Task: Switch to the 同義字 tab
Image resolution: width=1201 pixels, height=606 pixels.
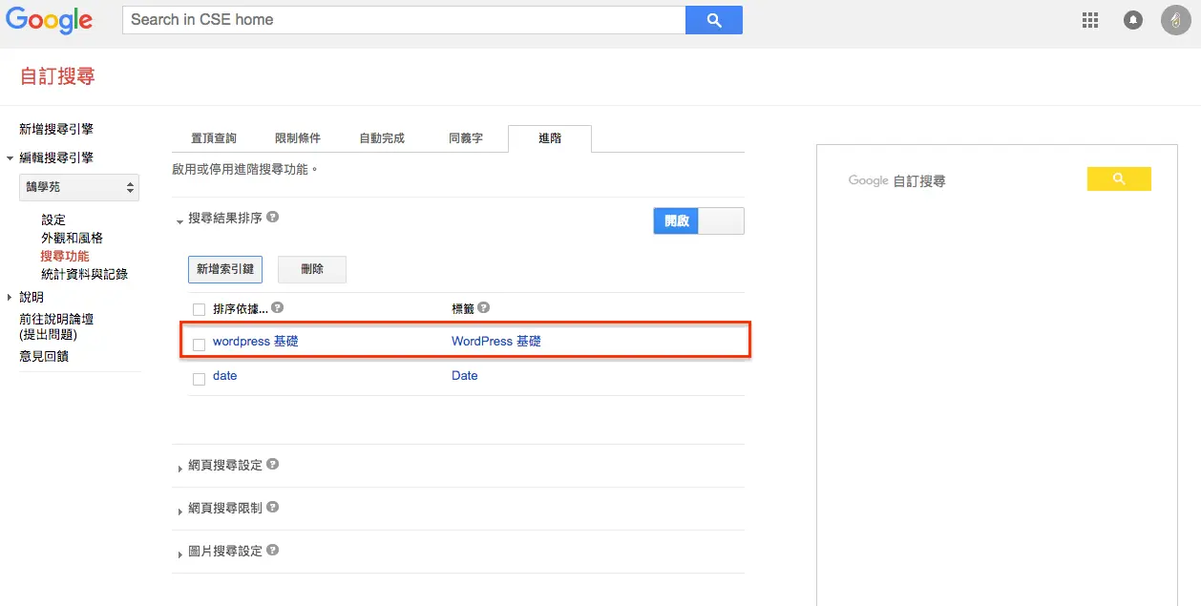Action: (466, 138)
